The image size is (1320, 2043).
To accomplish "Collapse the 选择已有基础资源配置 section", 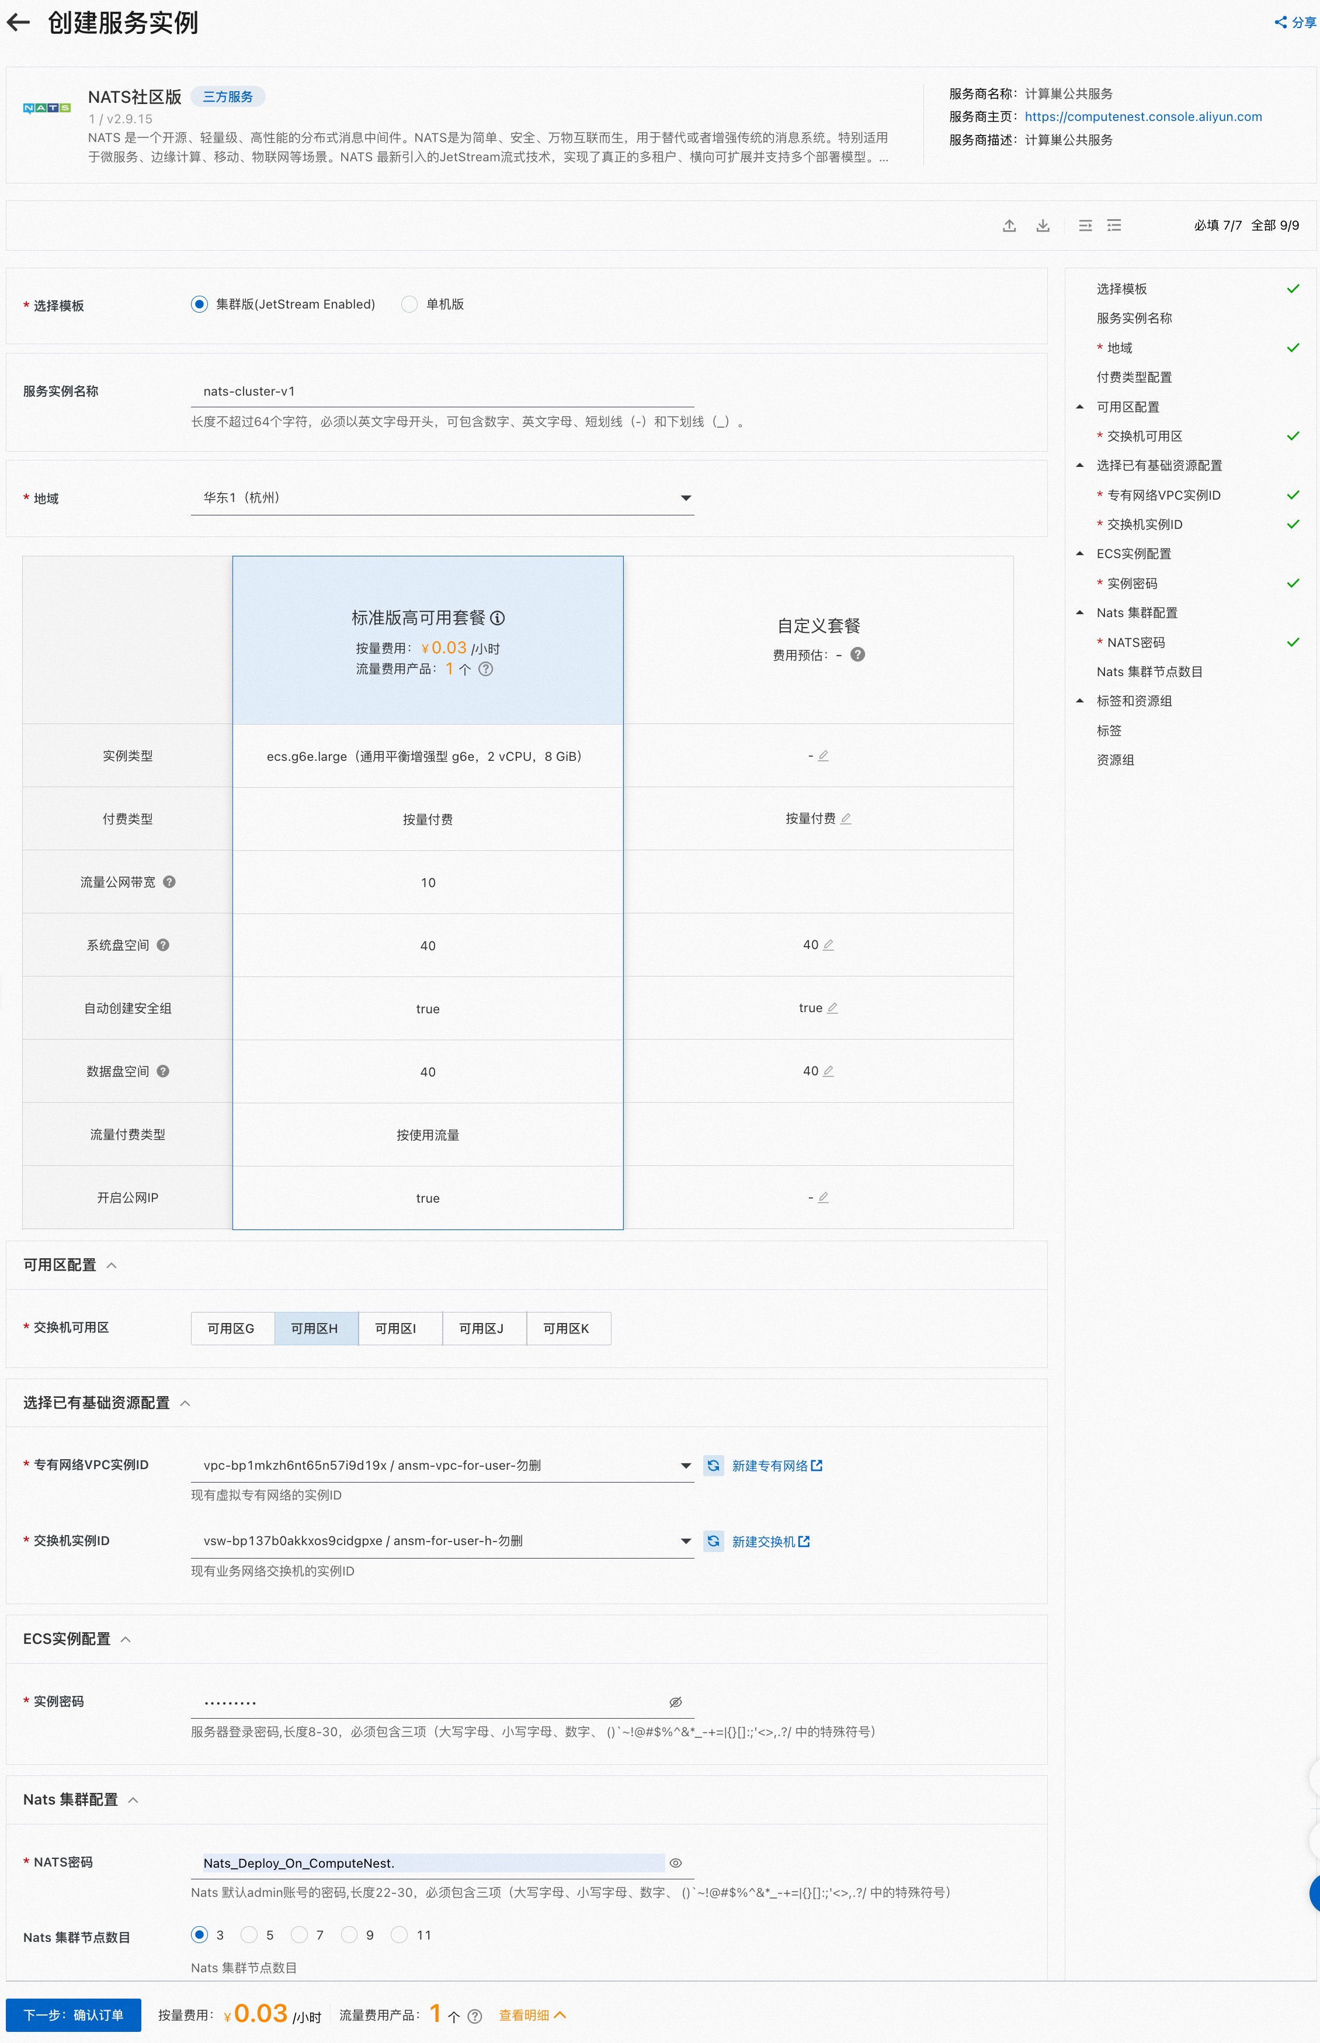I will point(185,1403).
